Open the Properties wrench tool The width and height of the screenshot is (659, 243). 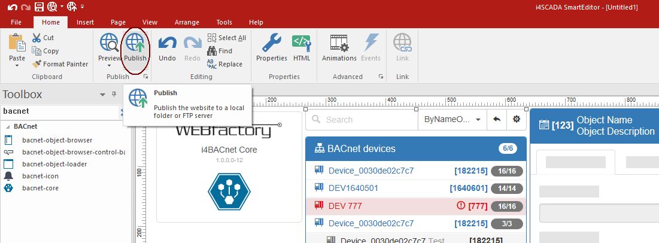(271, 45)
